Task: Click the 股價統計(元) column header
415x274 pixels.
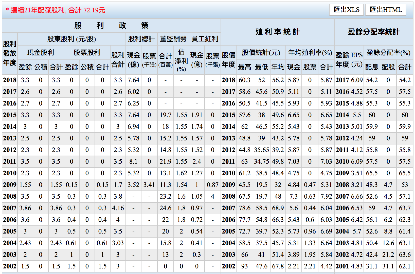Action: [x=261, y=53]
